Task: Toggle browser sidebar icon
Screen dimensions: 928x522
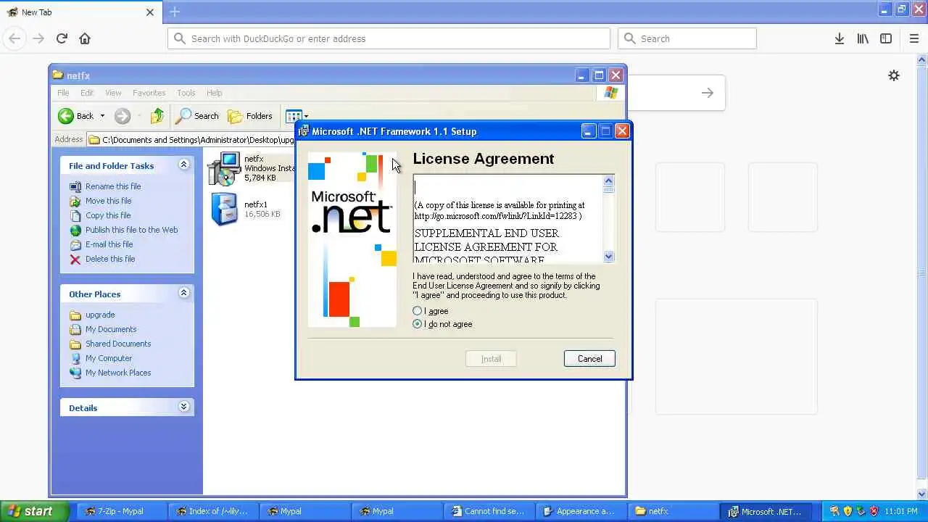Action: (886, 38)
